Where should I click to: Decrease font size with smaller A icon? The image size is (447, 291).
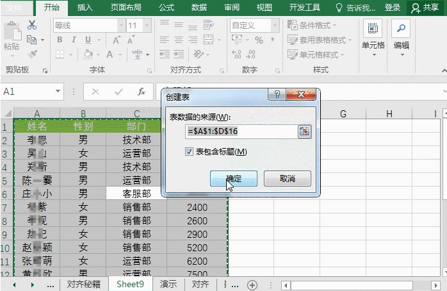[x=131, y=40]
